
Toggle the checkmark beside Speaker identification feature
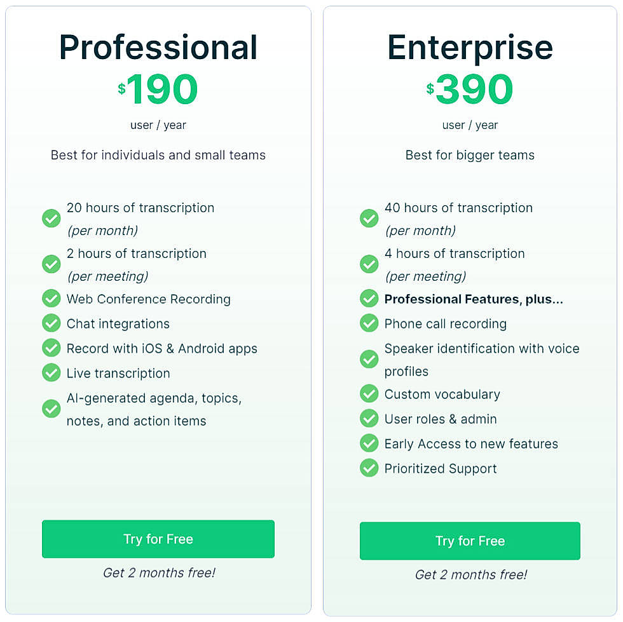point(369,359)
